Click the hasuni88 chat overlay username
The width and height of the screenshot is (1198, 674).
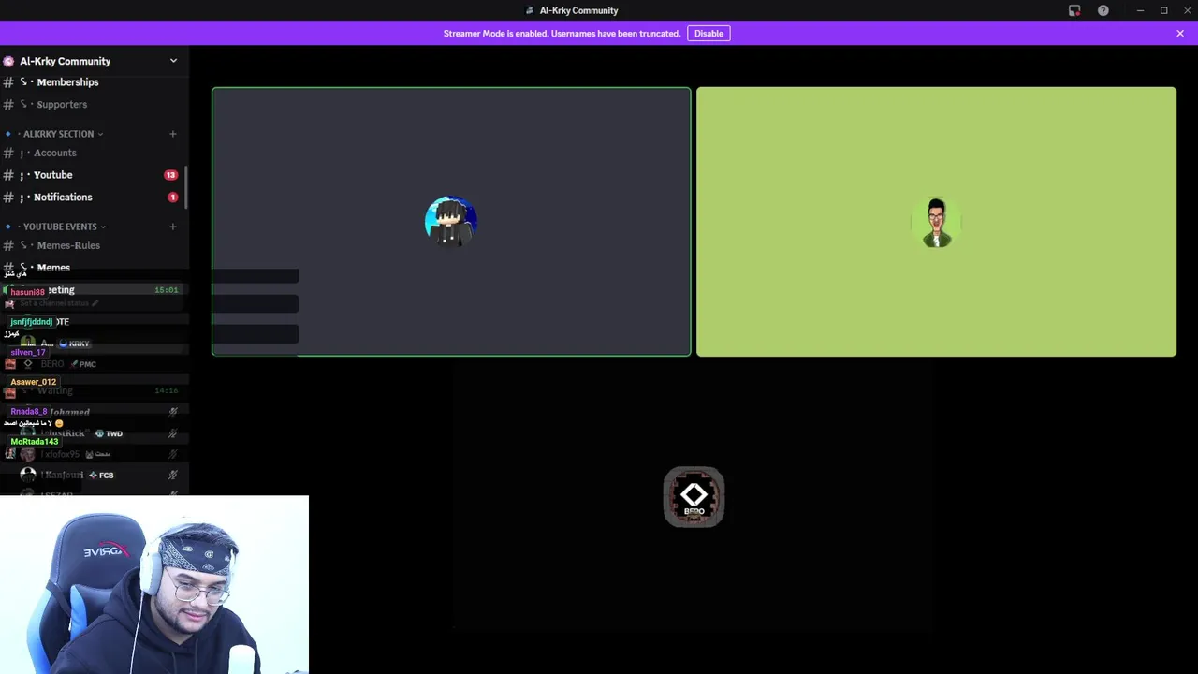27,292
